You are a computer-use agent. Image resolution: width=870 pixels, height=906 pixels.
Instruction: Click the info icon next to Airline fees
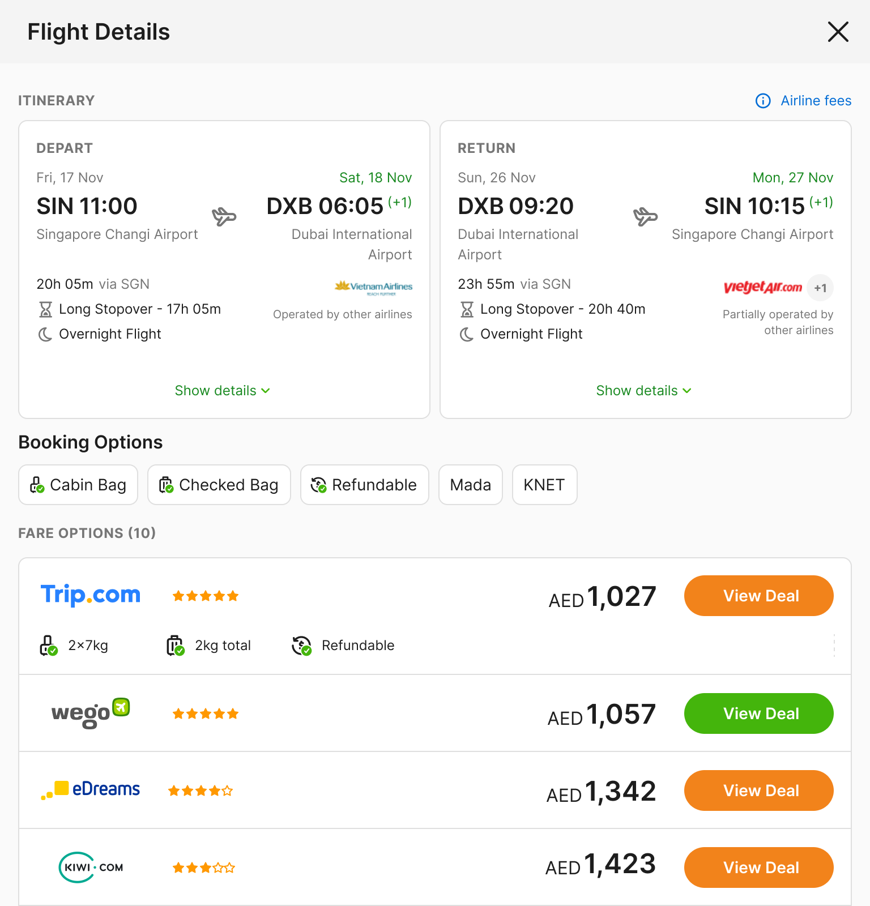763,101
